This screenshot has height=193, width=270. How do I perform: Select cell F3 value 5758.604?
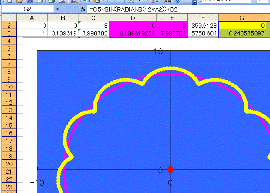coord(203,33)
